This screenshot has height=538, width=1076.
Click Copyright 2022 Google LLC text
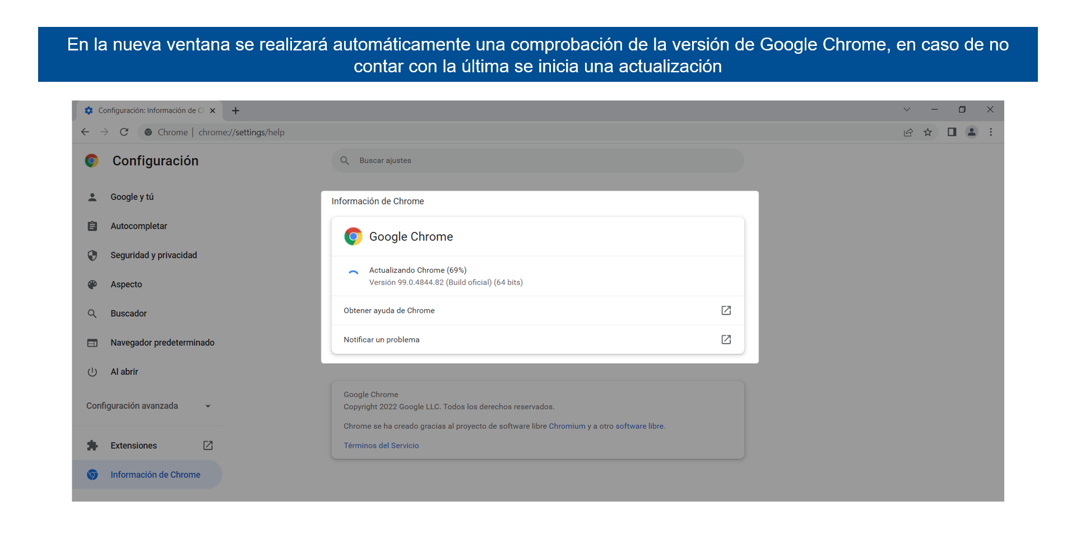coord(449,407)
